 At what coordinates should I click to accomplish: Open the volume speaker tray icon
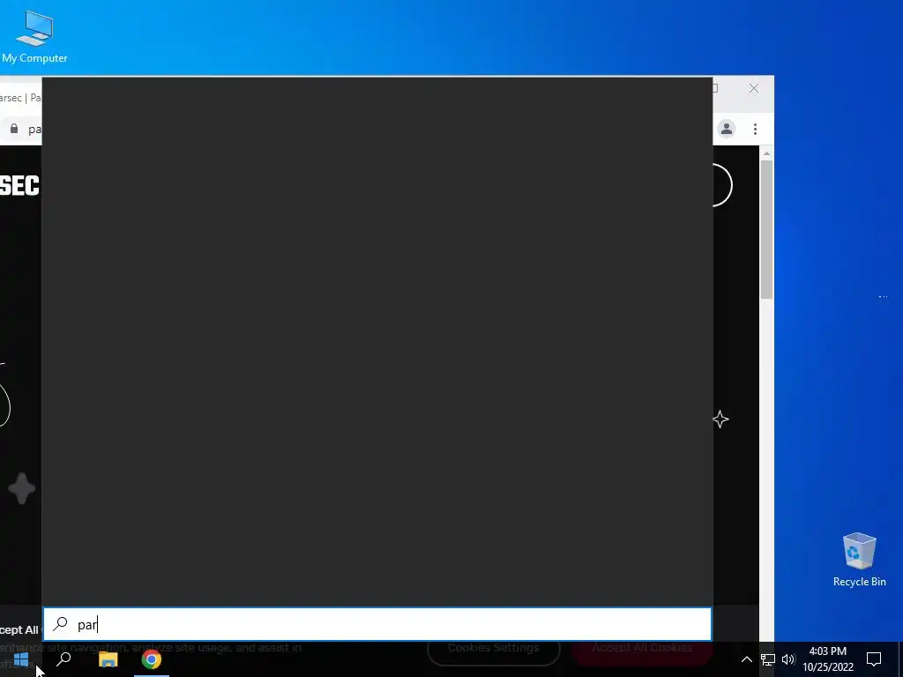click(788, 659)
